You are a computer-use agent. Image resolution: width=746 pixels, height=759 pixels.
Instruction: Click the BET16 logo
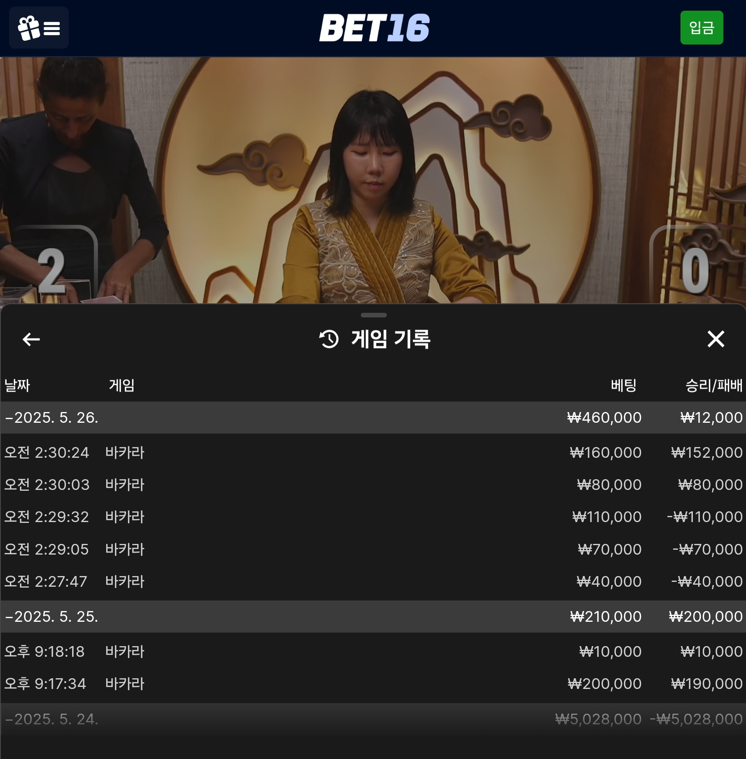[x=374, y=28]
